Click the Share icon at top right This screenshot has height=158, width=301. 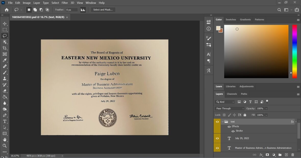(x=297, y=10)
